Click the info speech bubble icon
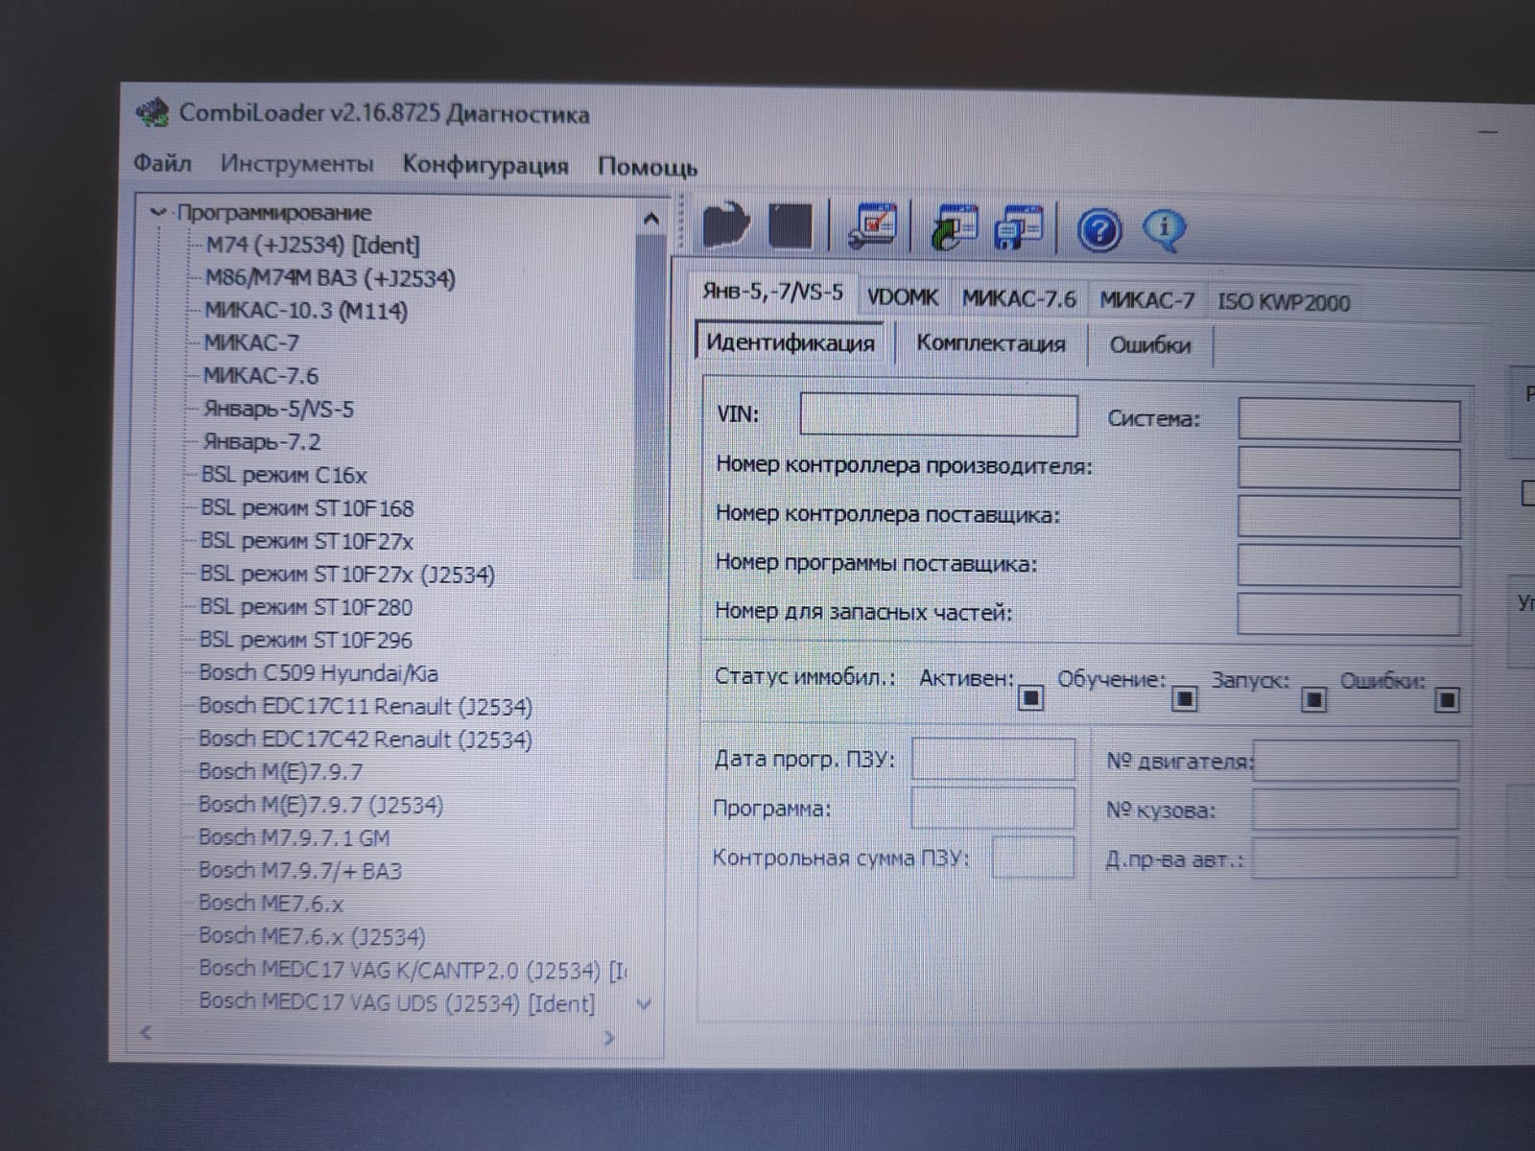 [1164, 230]
